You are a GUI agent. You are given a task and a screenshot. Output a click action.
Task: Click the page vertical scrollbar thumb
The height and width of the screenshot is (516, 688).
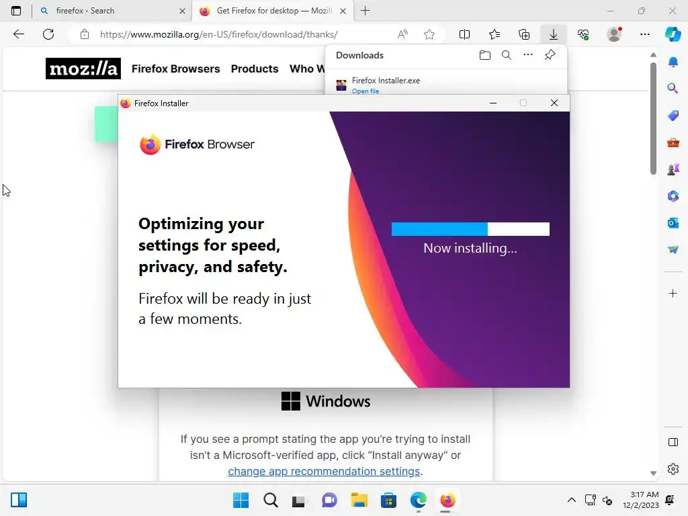point(653,118)
